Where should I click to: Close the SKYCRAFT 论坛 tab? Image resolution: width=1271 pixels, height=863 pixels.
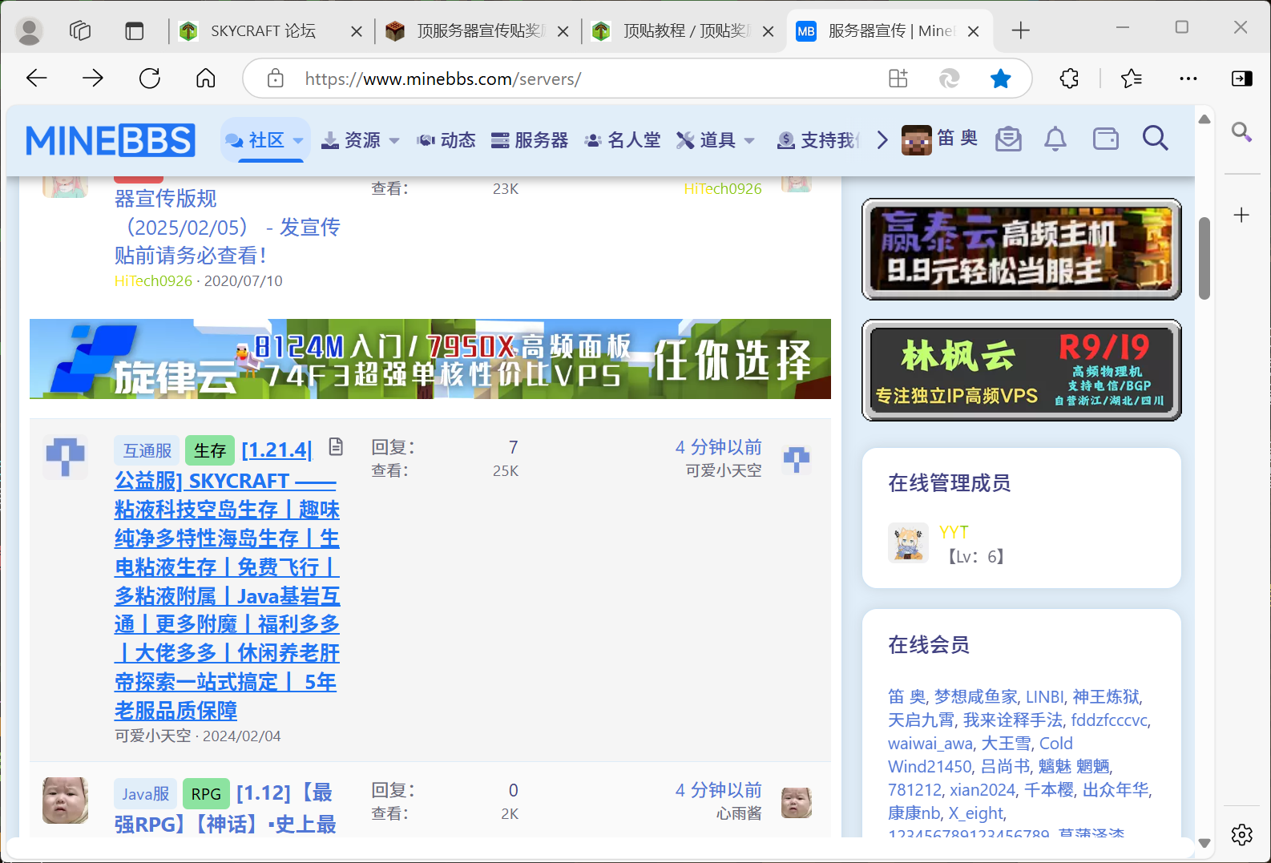tap(357, 31)
